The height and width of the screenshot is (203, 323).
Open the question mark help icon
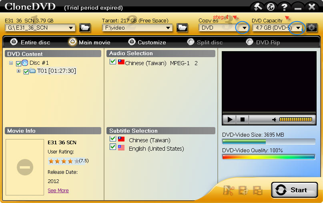point(284,7)
